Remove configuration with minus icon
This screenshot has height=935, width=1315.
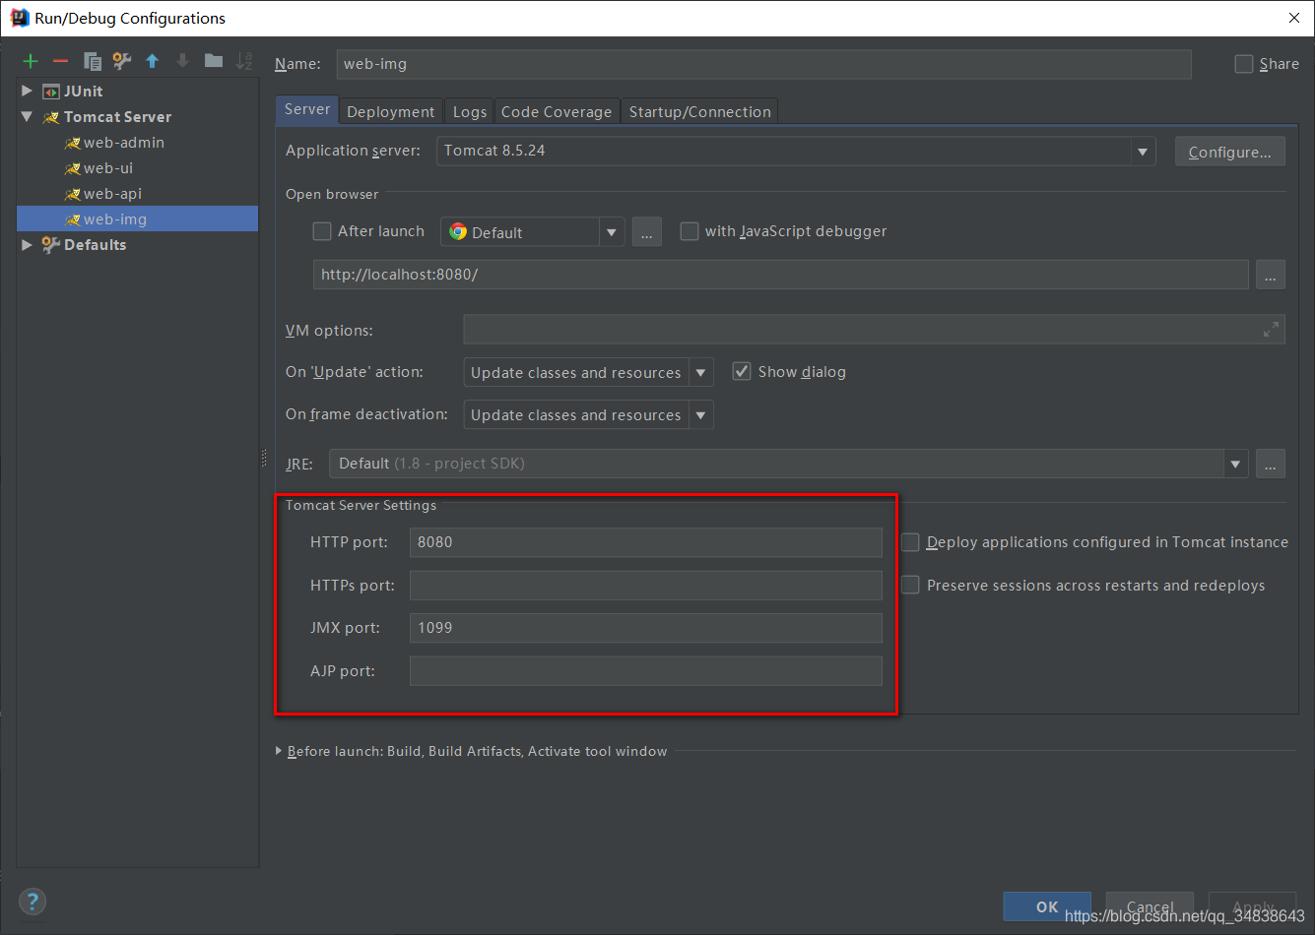click(61, 61)
